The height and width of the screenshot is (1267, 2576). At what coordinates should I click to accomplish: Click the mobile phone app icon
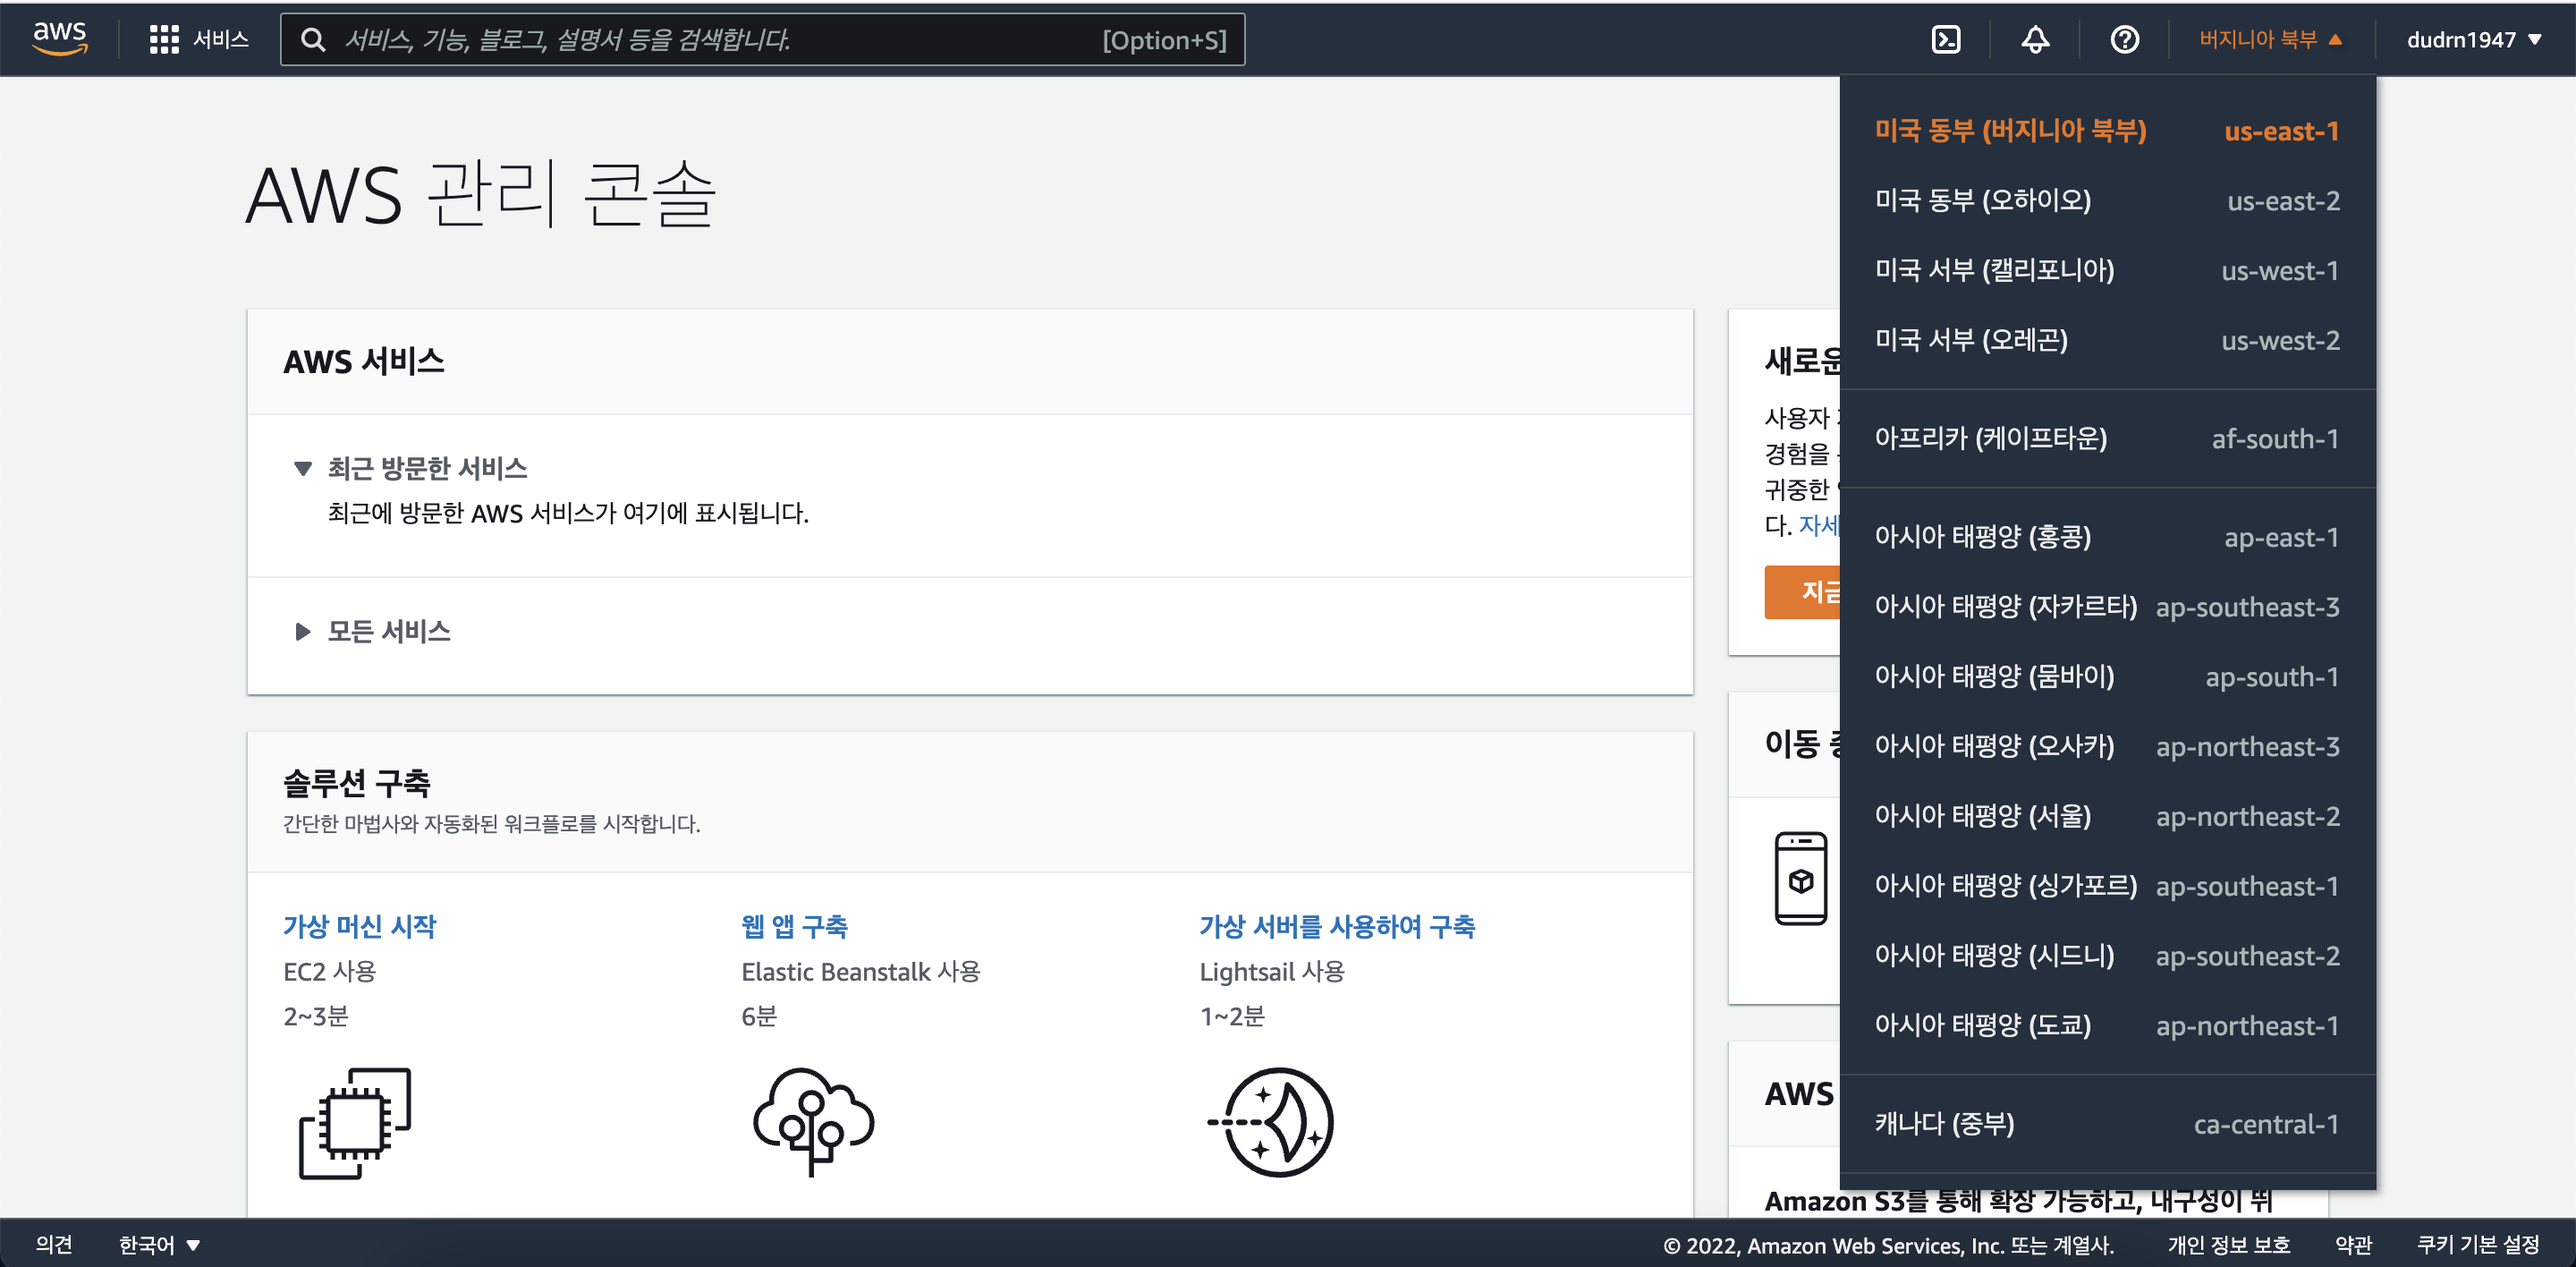pos(1800,878)
